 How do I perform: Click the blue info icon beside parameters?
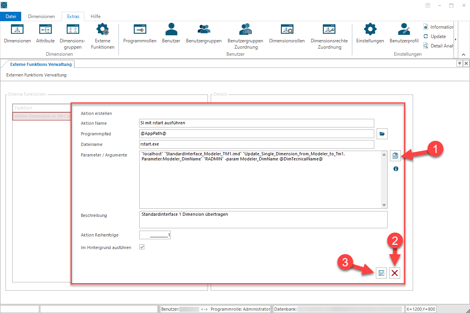[396, 169]
